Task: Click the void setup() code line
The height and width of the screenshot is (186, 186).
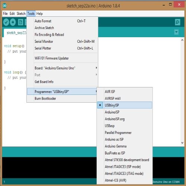Action: coord(14,46)
